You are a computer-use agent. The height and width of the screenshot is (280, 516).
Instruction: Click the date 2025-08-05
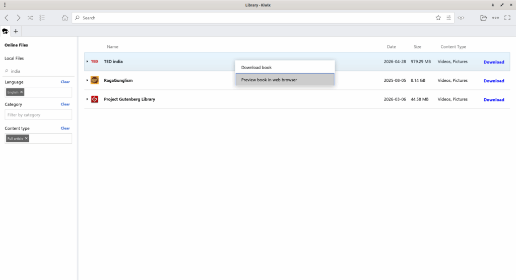click(395, 80)
